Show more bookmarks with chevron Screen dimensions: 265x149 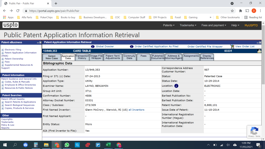pyautogui.click(x=210, y=17)
